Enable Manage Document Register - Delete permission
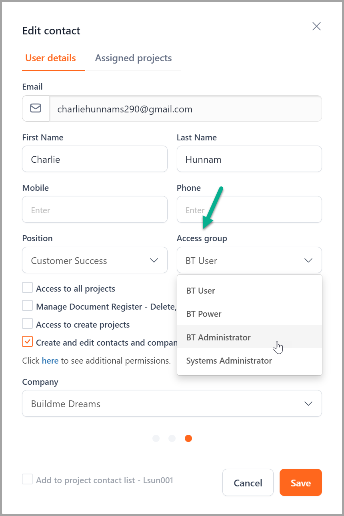Viewport: 344px width, 516px height. click(x=27, y=305)
